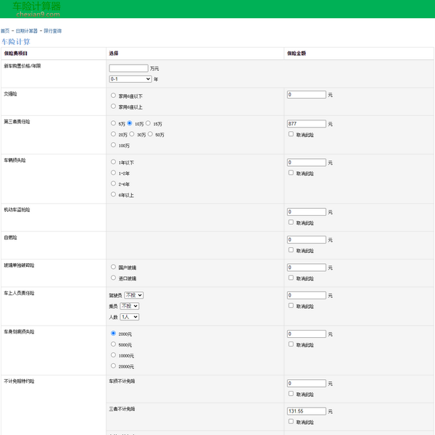The height and width of the screenshot is (435, 435).
Task: Click the 交强险 premium amount field
Action: [306, 95]
